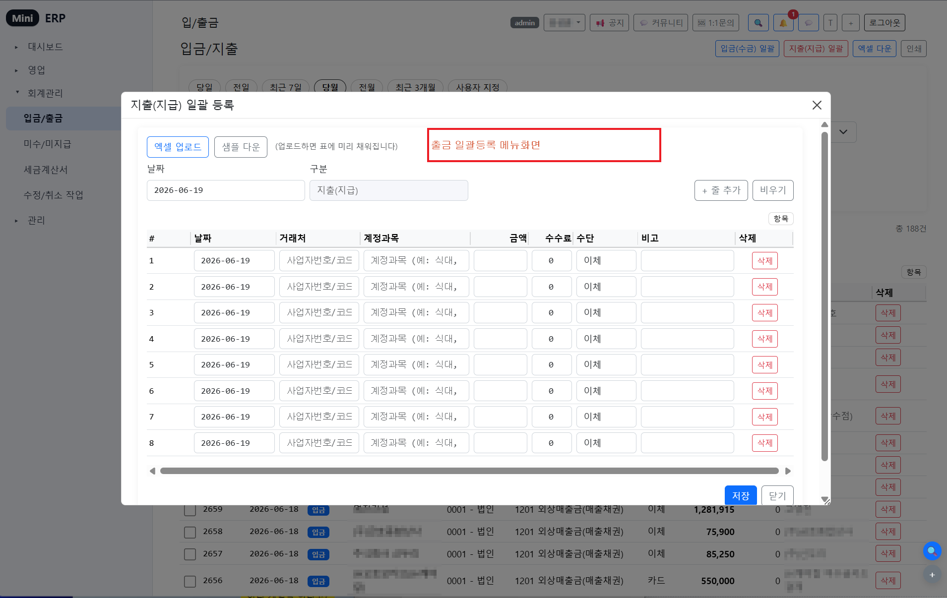Click main 날짜 field 2026-06-19
This screenshot has height=598, width=947.
point(226,191)
